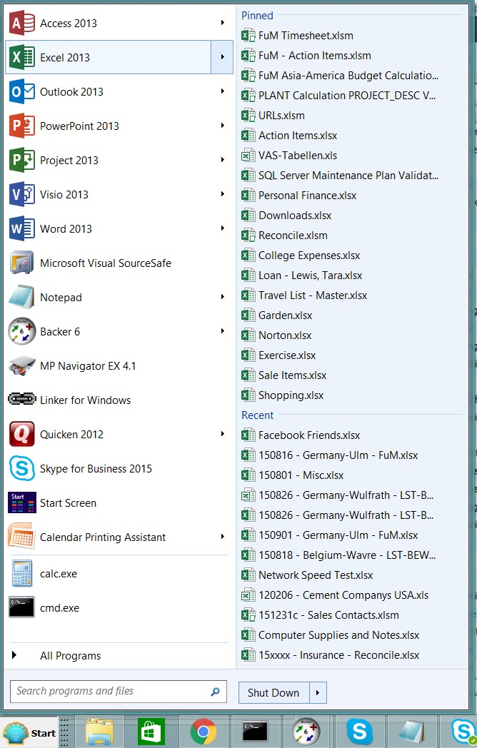
Task: Expand Backer 6 submenu arrow
Action: click(x=223, y=331)
